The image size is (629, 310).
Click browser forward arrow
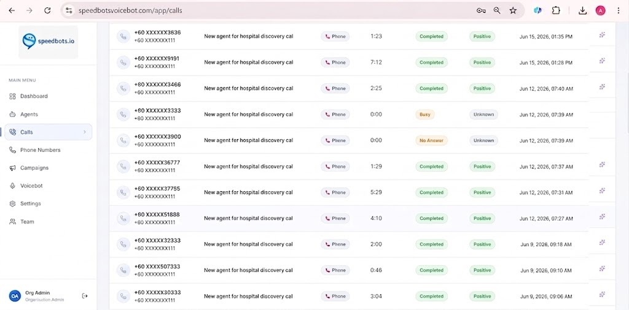pyautogui.click(x=29, y=11)
